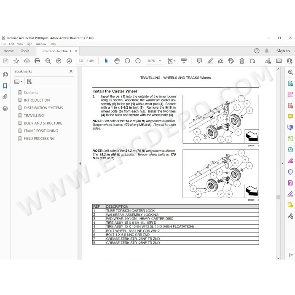This screenshot has width=295, height=295.
Task: Go to previous page arrow
Action: click(x=59, y=61)
